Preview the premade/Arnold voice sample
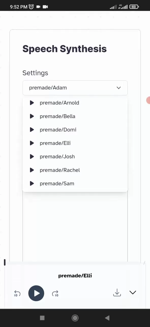Viewport: 150px width, 327px height. pos(32,103)
